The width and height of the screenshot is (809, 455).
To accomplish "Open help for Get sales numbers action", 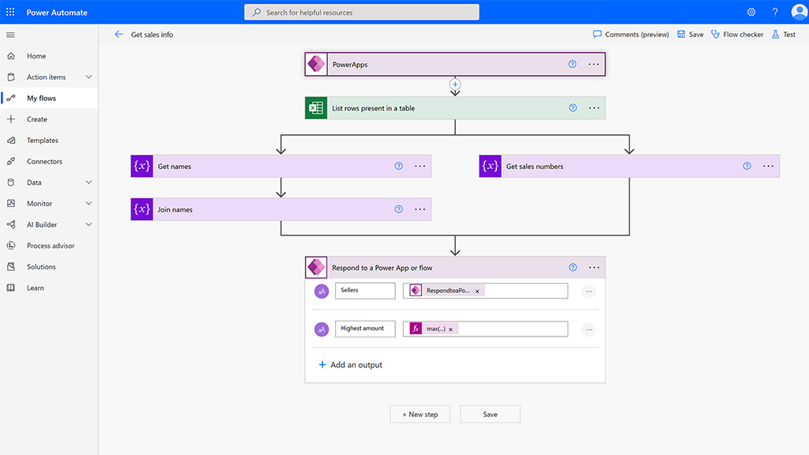I will tap(747, 166).
